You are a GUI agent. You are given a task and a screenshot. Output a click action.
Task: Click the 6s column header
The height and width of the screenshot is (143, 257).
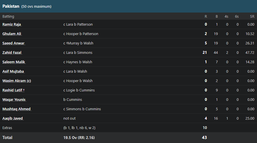click(x=237, y=17)
